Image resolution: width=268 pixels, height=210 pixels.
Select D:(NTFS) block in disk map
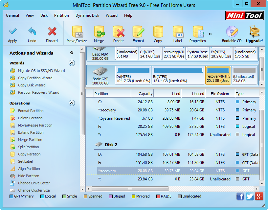133,75
